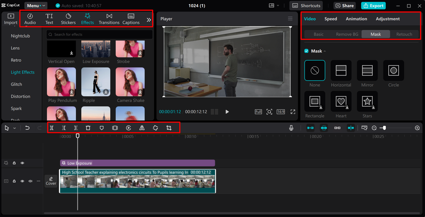Select the Heart mask

[x=341, y=101]
